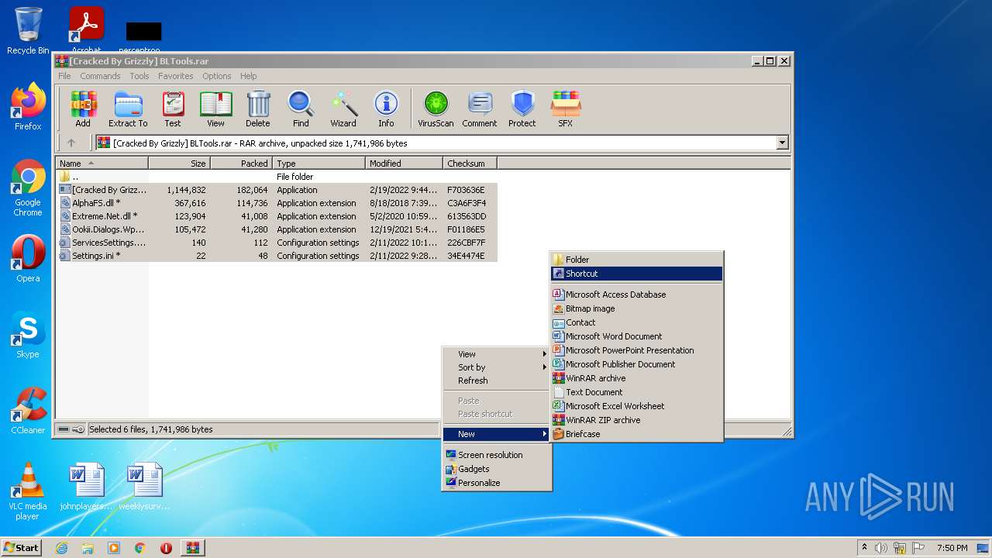Image resolution: width=992 pixels, height=558 pixels.
Task: Click the Start button
Action: (22, 548)
